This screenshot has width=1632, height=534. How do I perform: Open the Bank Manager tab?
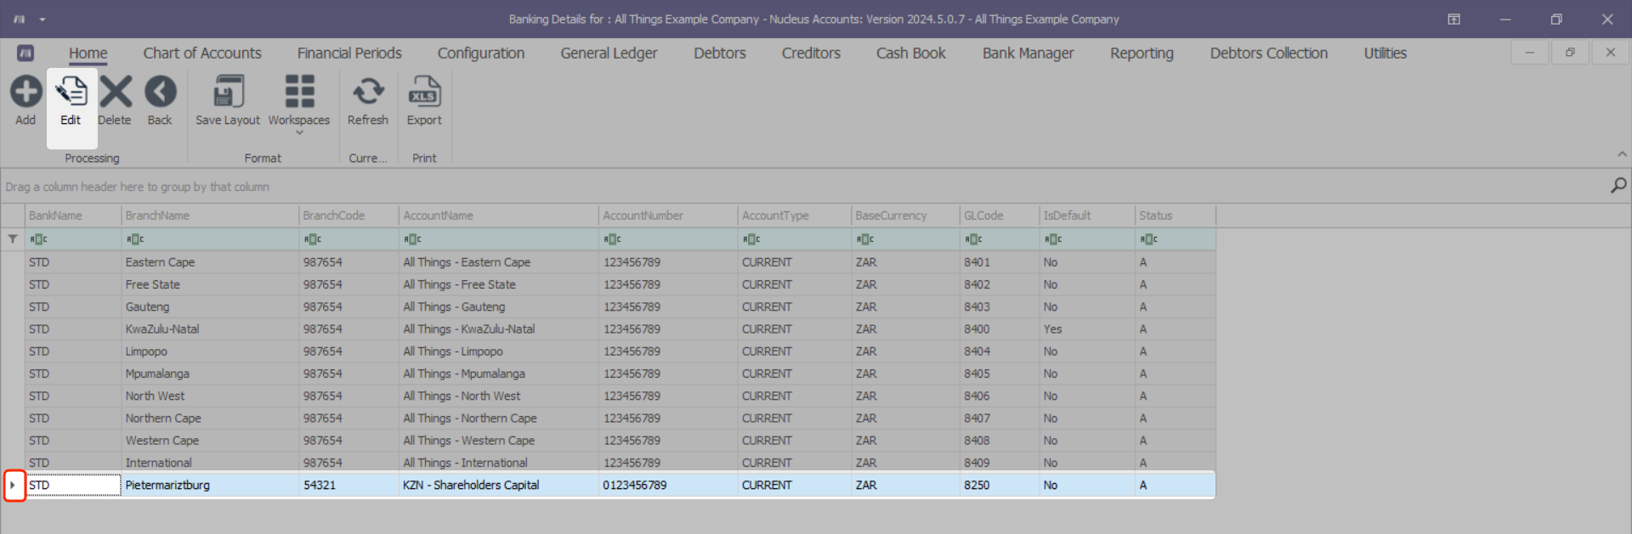(1028, 53)
